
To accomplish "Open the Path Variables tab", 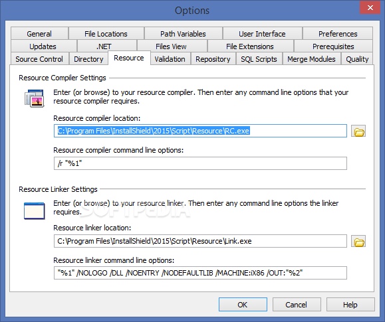I will click(x=183, y=34).
